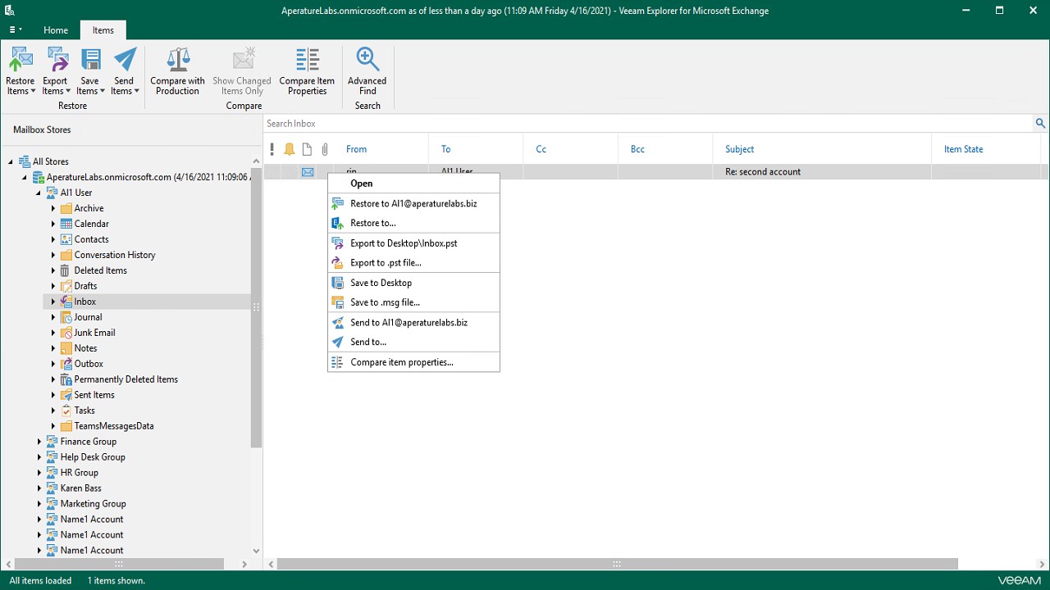Collapse the ApertureLabs.onmicrosoft.com node
Viewport: 1050px width, 590px height.
pyautogui.click(x=25, y=178)
